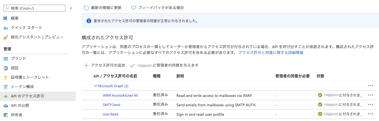Click the 概要 grid icon
The height and width of the screenshot is (121, 379).
point(6,19)
